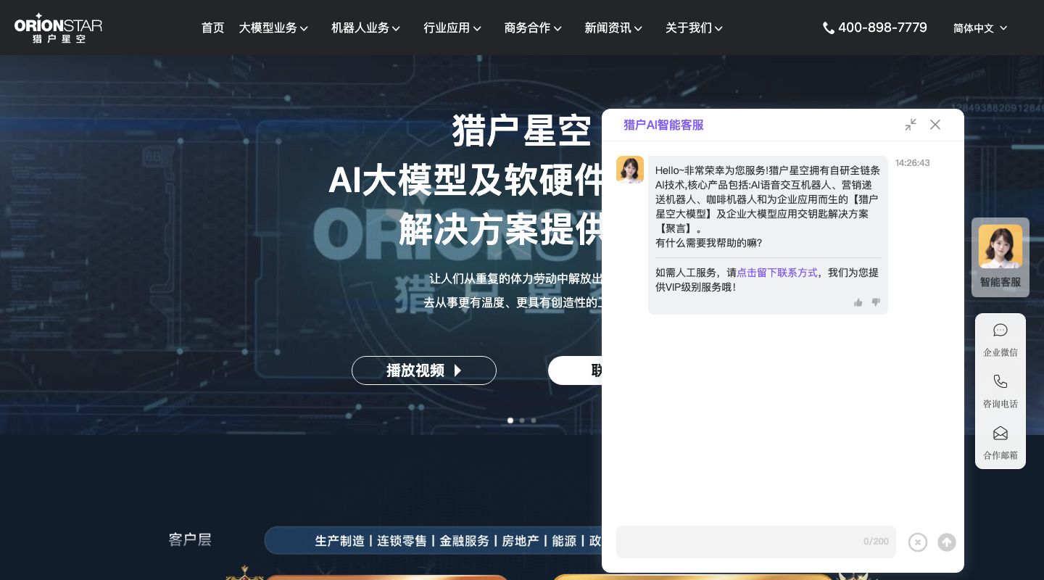Click the phone icon beside 400-898-7779
This screenshot has width=1044, height=580.
829,28
